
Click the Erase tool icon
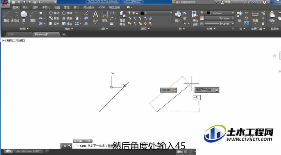86,13
